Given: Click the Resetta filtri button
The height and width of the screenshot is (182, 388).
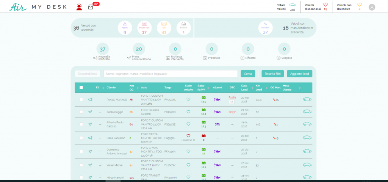Looking at the screenshot, I should pos(273,74).
